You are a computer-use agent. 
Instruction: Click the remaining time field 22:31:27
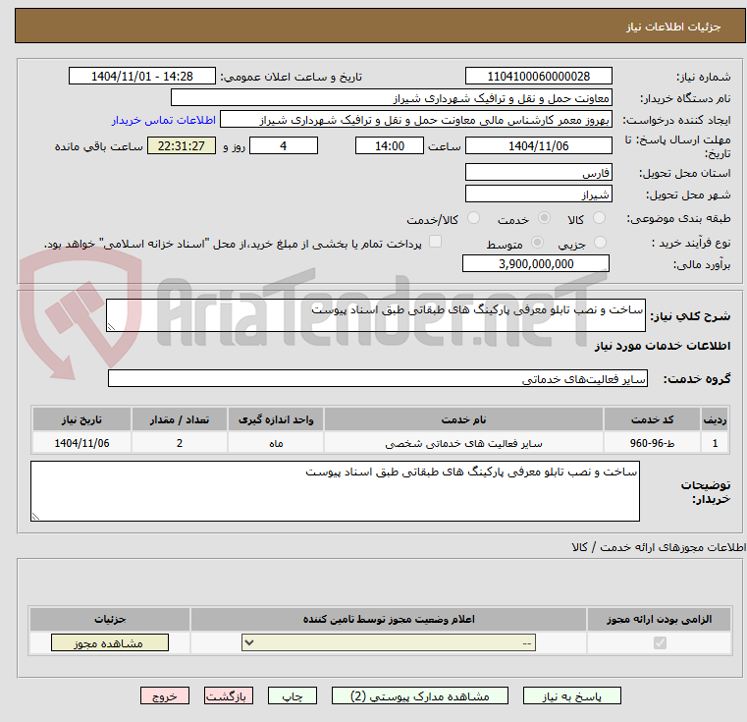point(181,145)
